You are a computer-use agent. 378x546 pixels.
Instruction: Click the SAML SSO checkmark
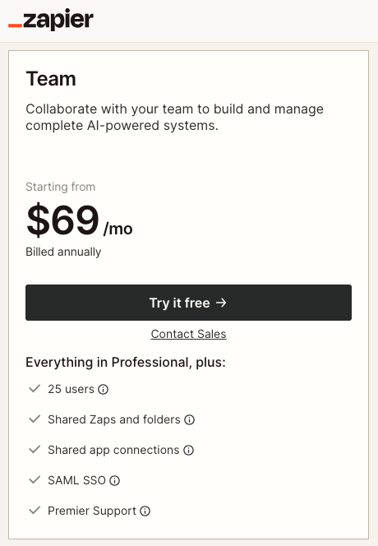[35, 480]
